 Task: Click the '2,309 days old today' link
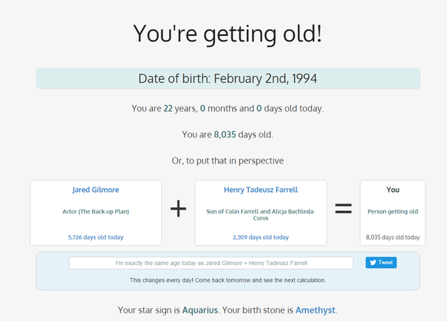(x=260, y=237)
